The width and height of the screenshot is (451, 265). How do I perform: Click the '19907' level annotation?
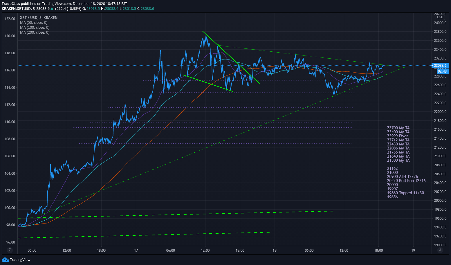coord(392,189)
